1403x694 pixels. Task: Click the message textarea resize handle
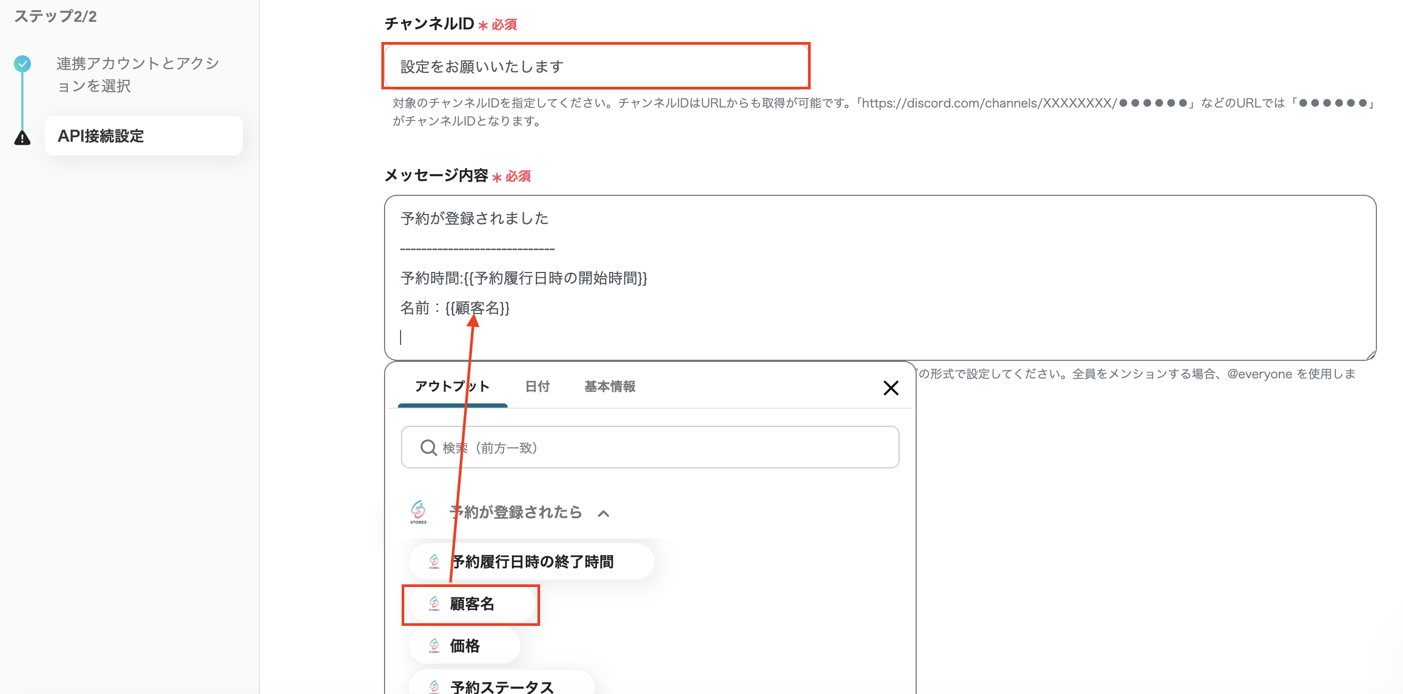point(1371,355)
